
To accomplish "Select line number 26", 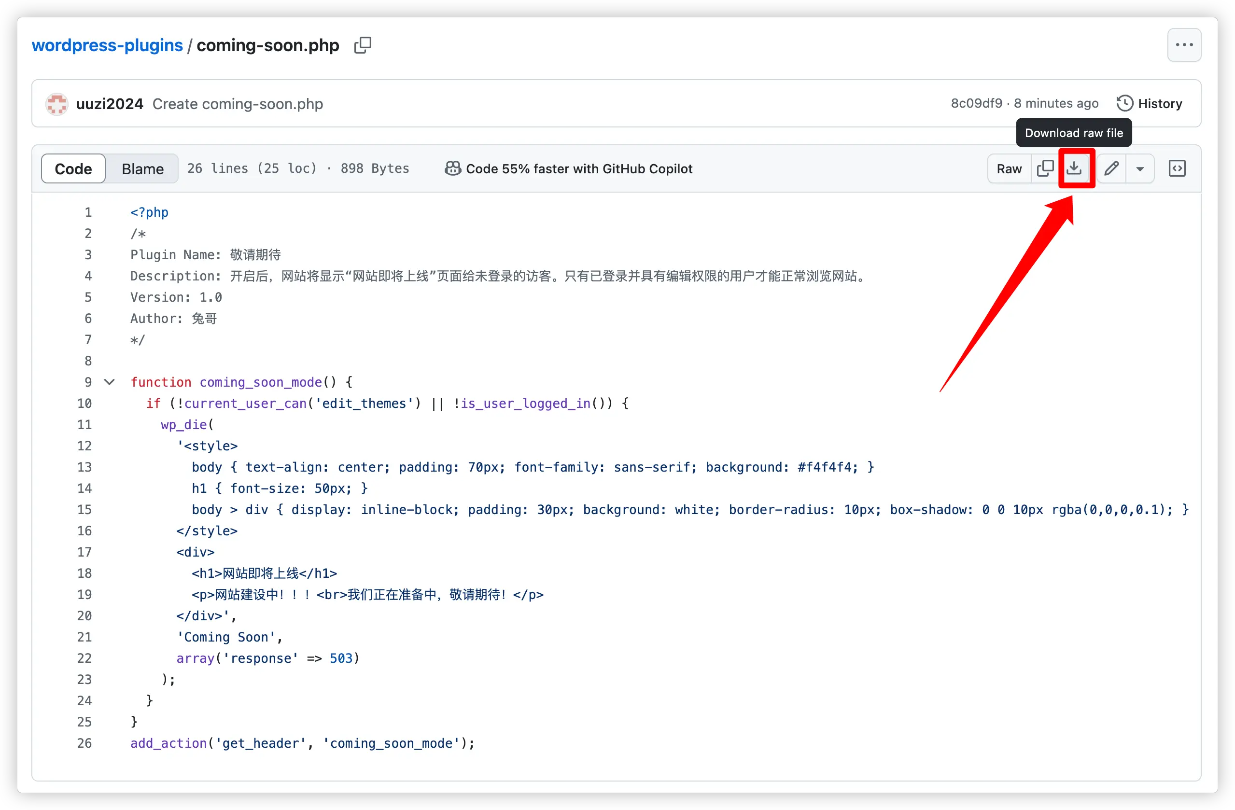I will tap(84, 743).
